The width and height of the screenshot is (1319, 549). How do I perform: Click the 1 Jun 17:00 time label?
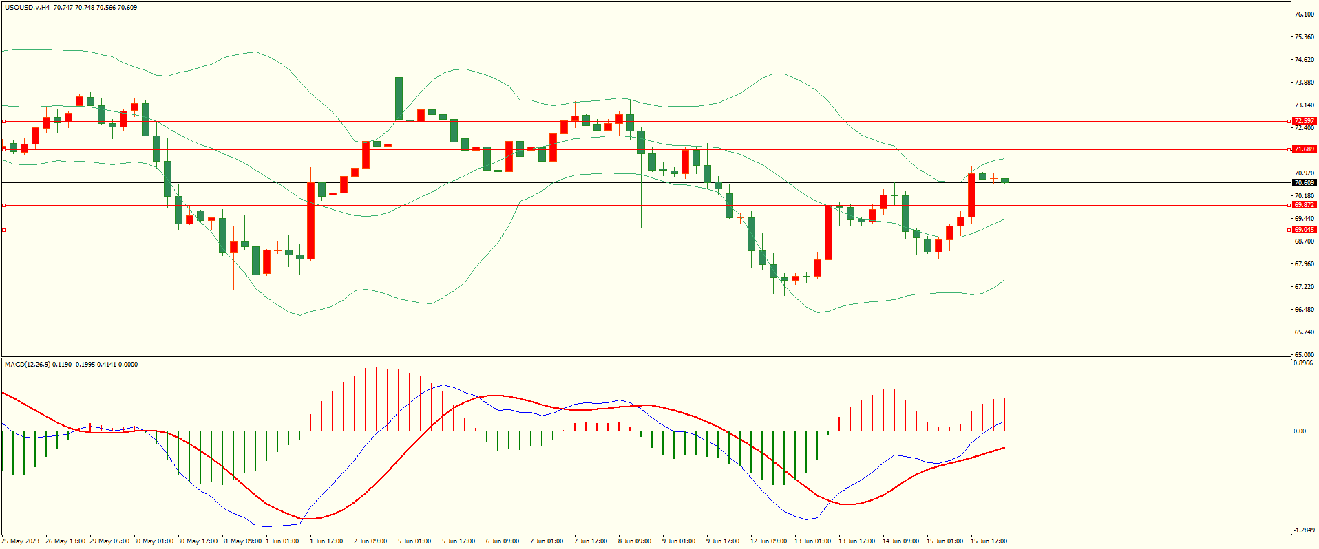[x=326, y=541]
